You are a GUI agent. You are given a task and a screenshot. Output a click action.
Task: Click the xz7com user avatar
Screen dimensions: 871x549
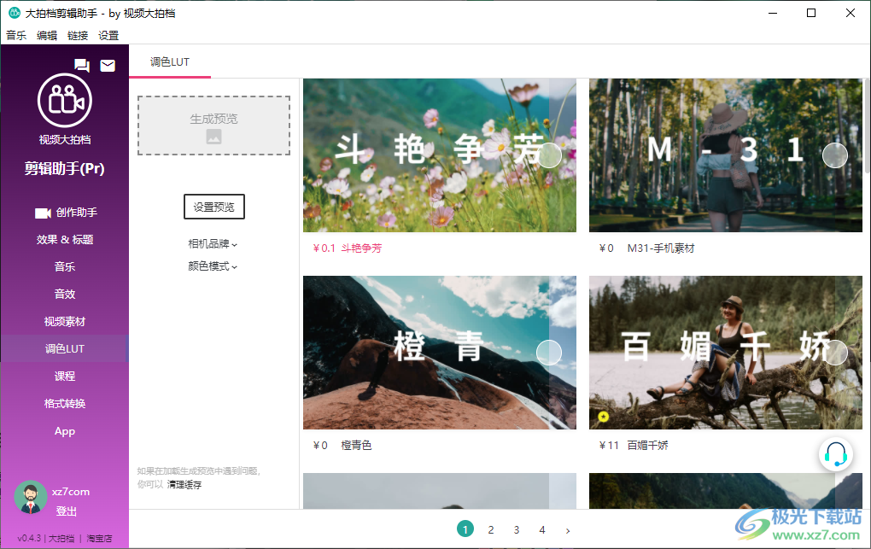[x=31, y=497]
